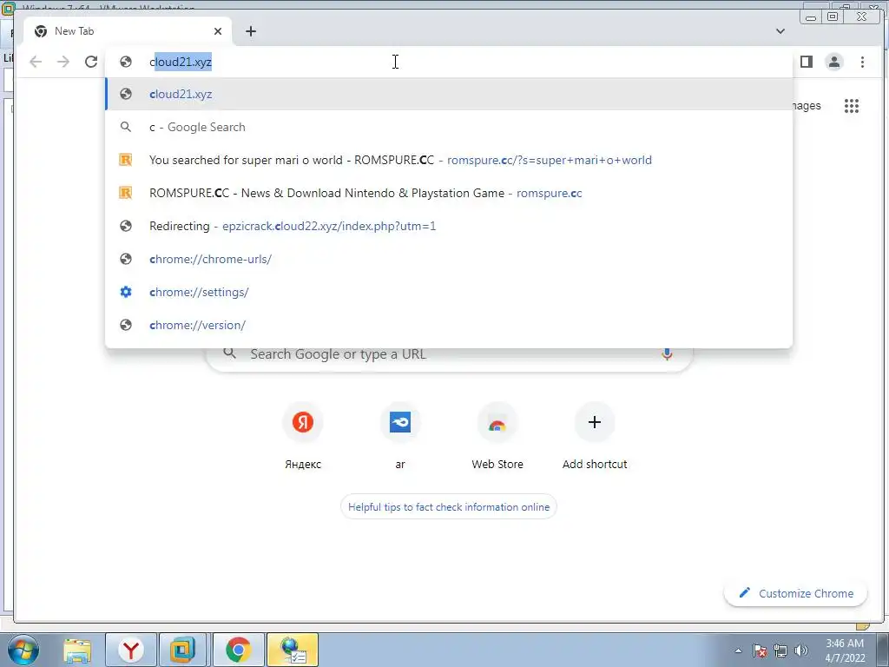The image size is (889, 667).
Task: Open the Web Store shortcut
Action: pyautogui.click(x=497, y=437)
